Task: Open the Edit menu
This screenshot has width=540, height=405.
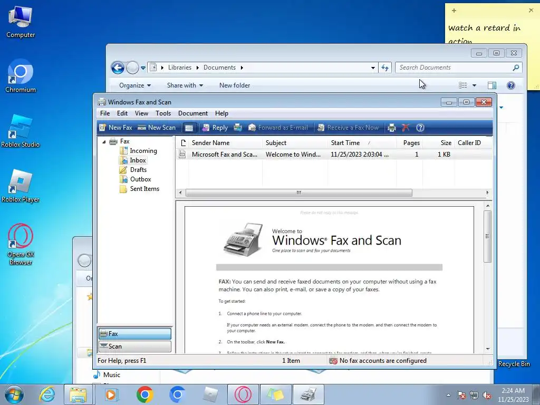Action: (122, 113)
